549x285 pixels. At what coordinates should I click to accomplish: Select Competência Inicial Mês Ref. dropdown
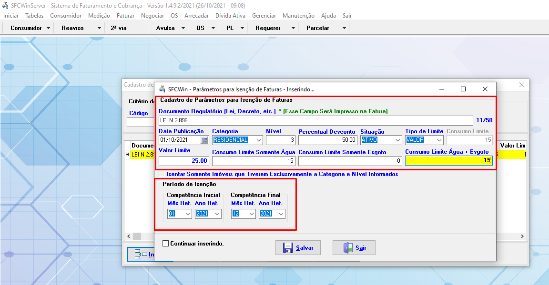coord(187,214)
